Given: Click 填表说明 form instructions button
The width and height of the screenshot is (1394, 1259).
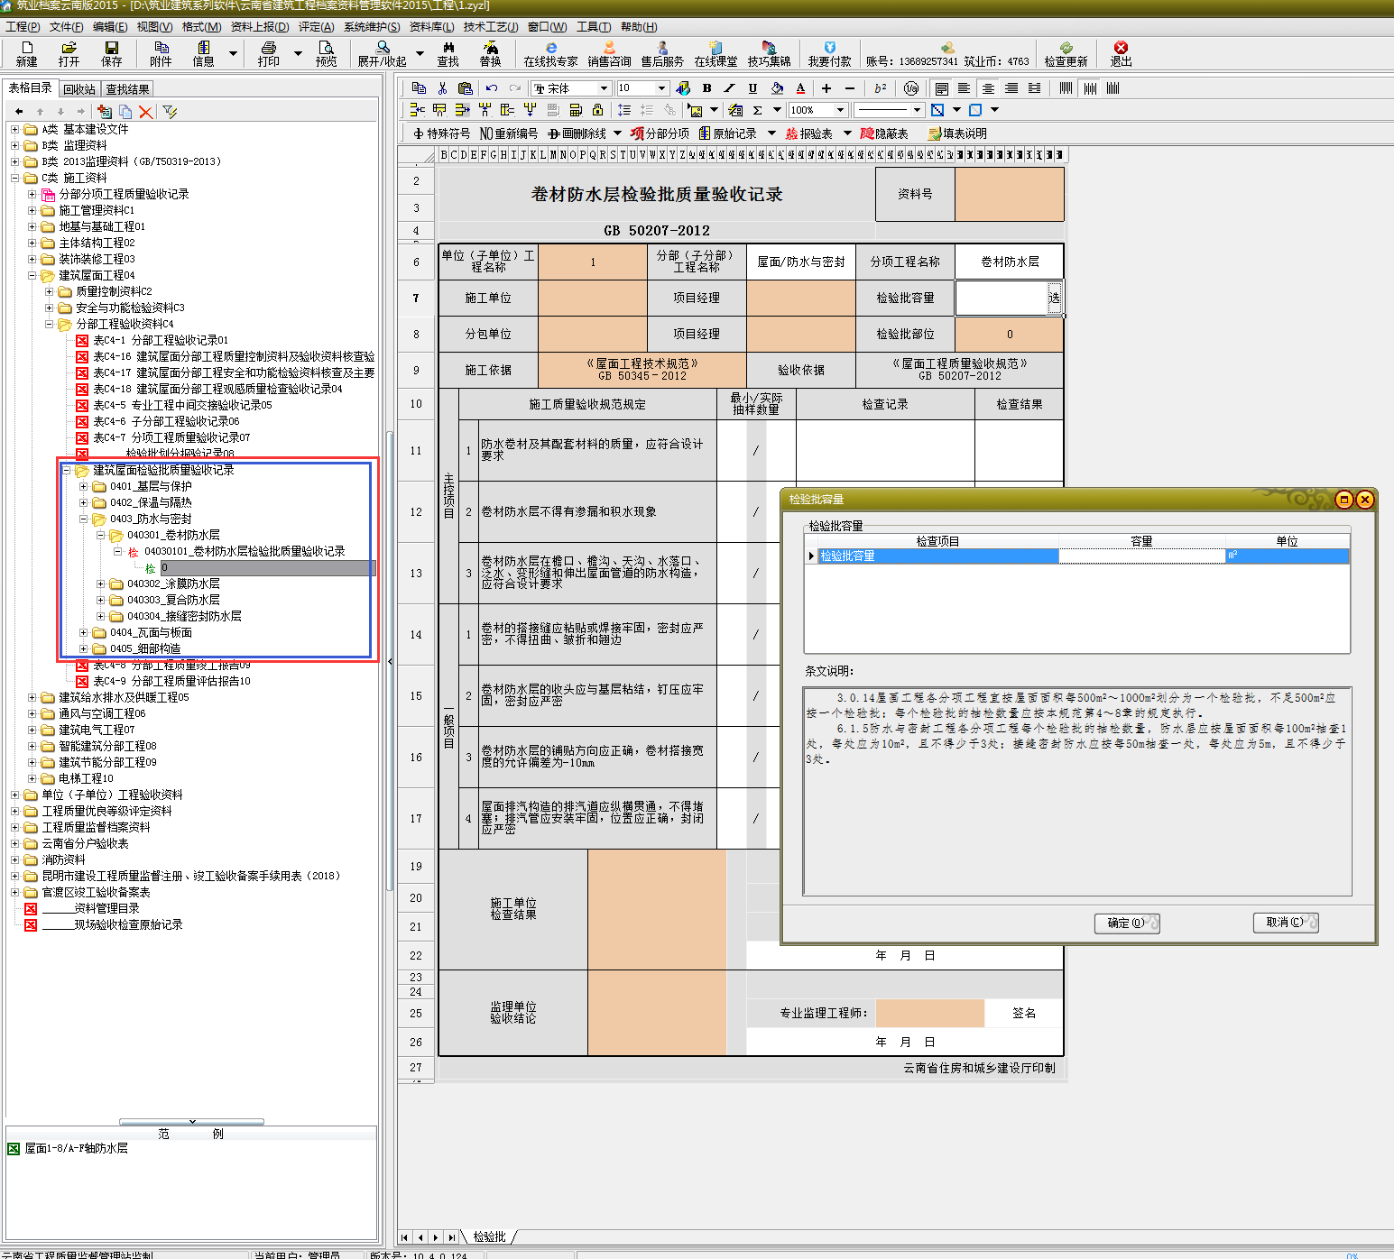Looking at the screenshot, I should click(957, 133).
